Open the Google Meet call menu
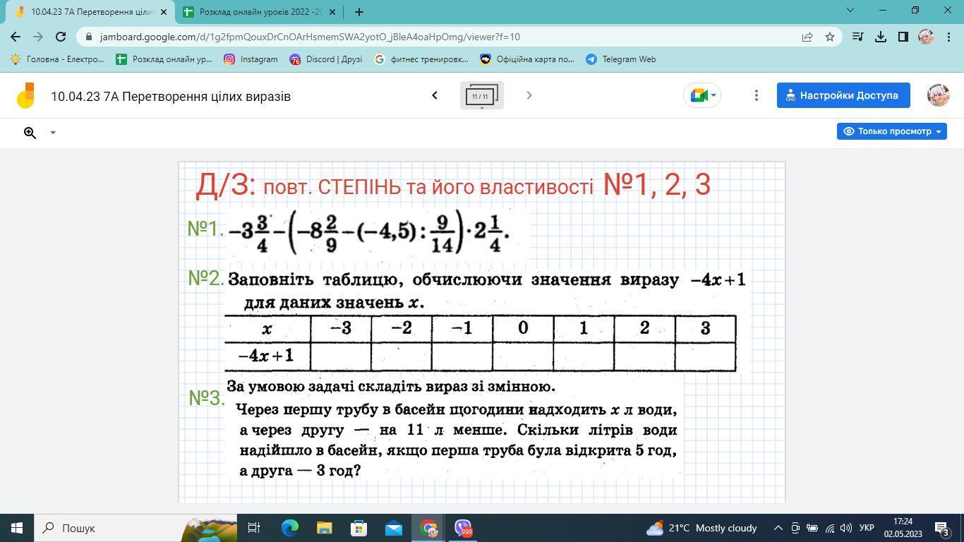Image resolution: width=964 pixels, height=542 pixels. (702, 95)
